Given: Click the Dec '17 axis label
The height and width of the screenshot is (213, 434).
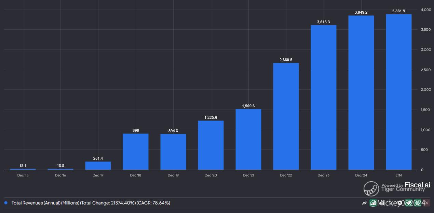Looking at the screenshot, I should coord(98,175).
